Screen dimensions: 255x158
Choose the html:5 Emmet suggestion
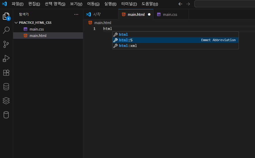pyautogui.click(x=126, y=40)
